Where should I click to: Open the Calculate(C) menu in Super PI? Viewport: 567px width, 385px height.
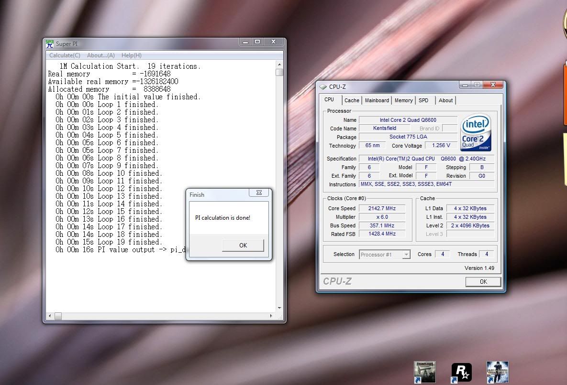(65, 55)
